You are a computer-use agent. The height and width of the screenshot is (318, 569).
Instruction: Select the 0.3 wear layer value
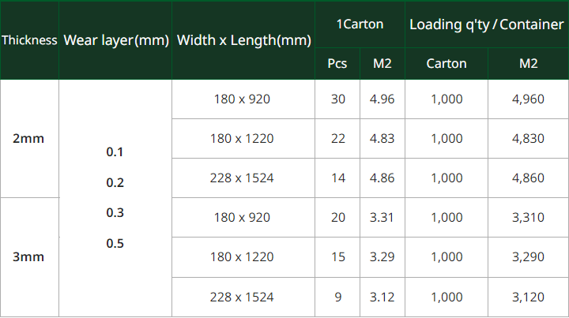click(115, 213)
